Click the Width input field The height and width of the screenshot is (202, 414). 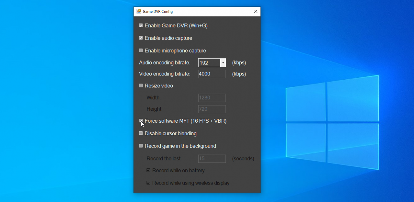(212, 98)
